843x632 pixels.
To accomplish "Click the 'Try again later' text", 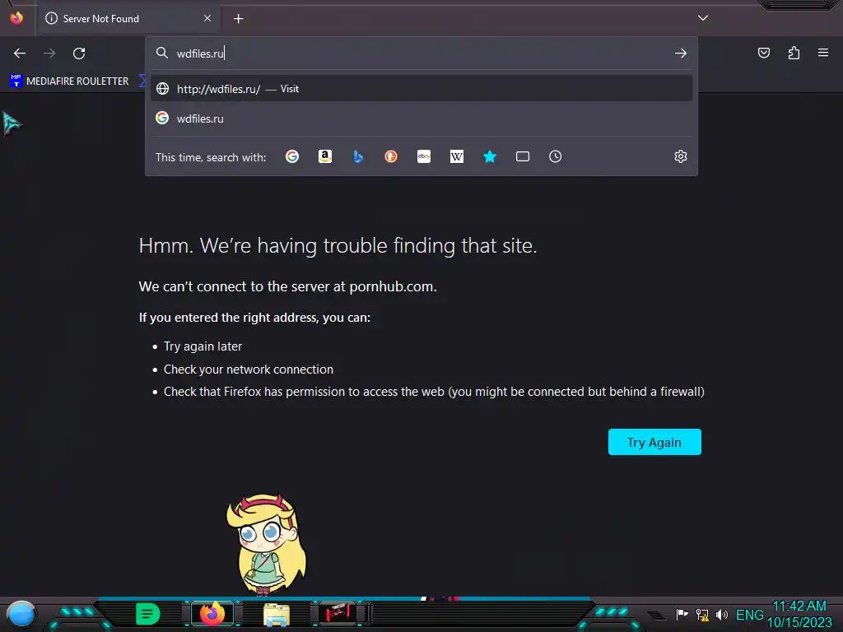I will (203, 346).
